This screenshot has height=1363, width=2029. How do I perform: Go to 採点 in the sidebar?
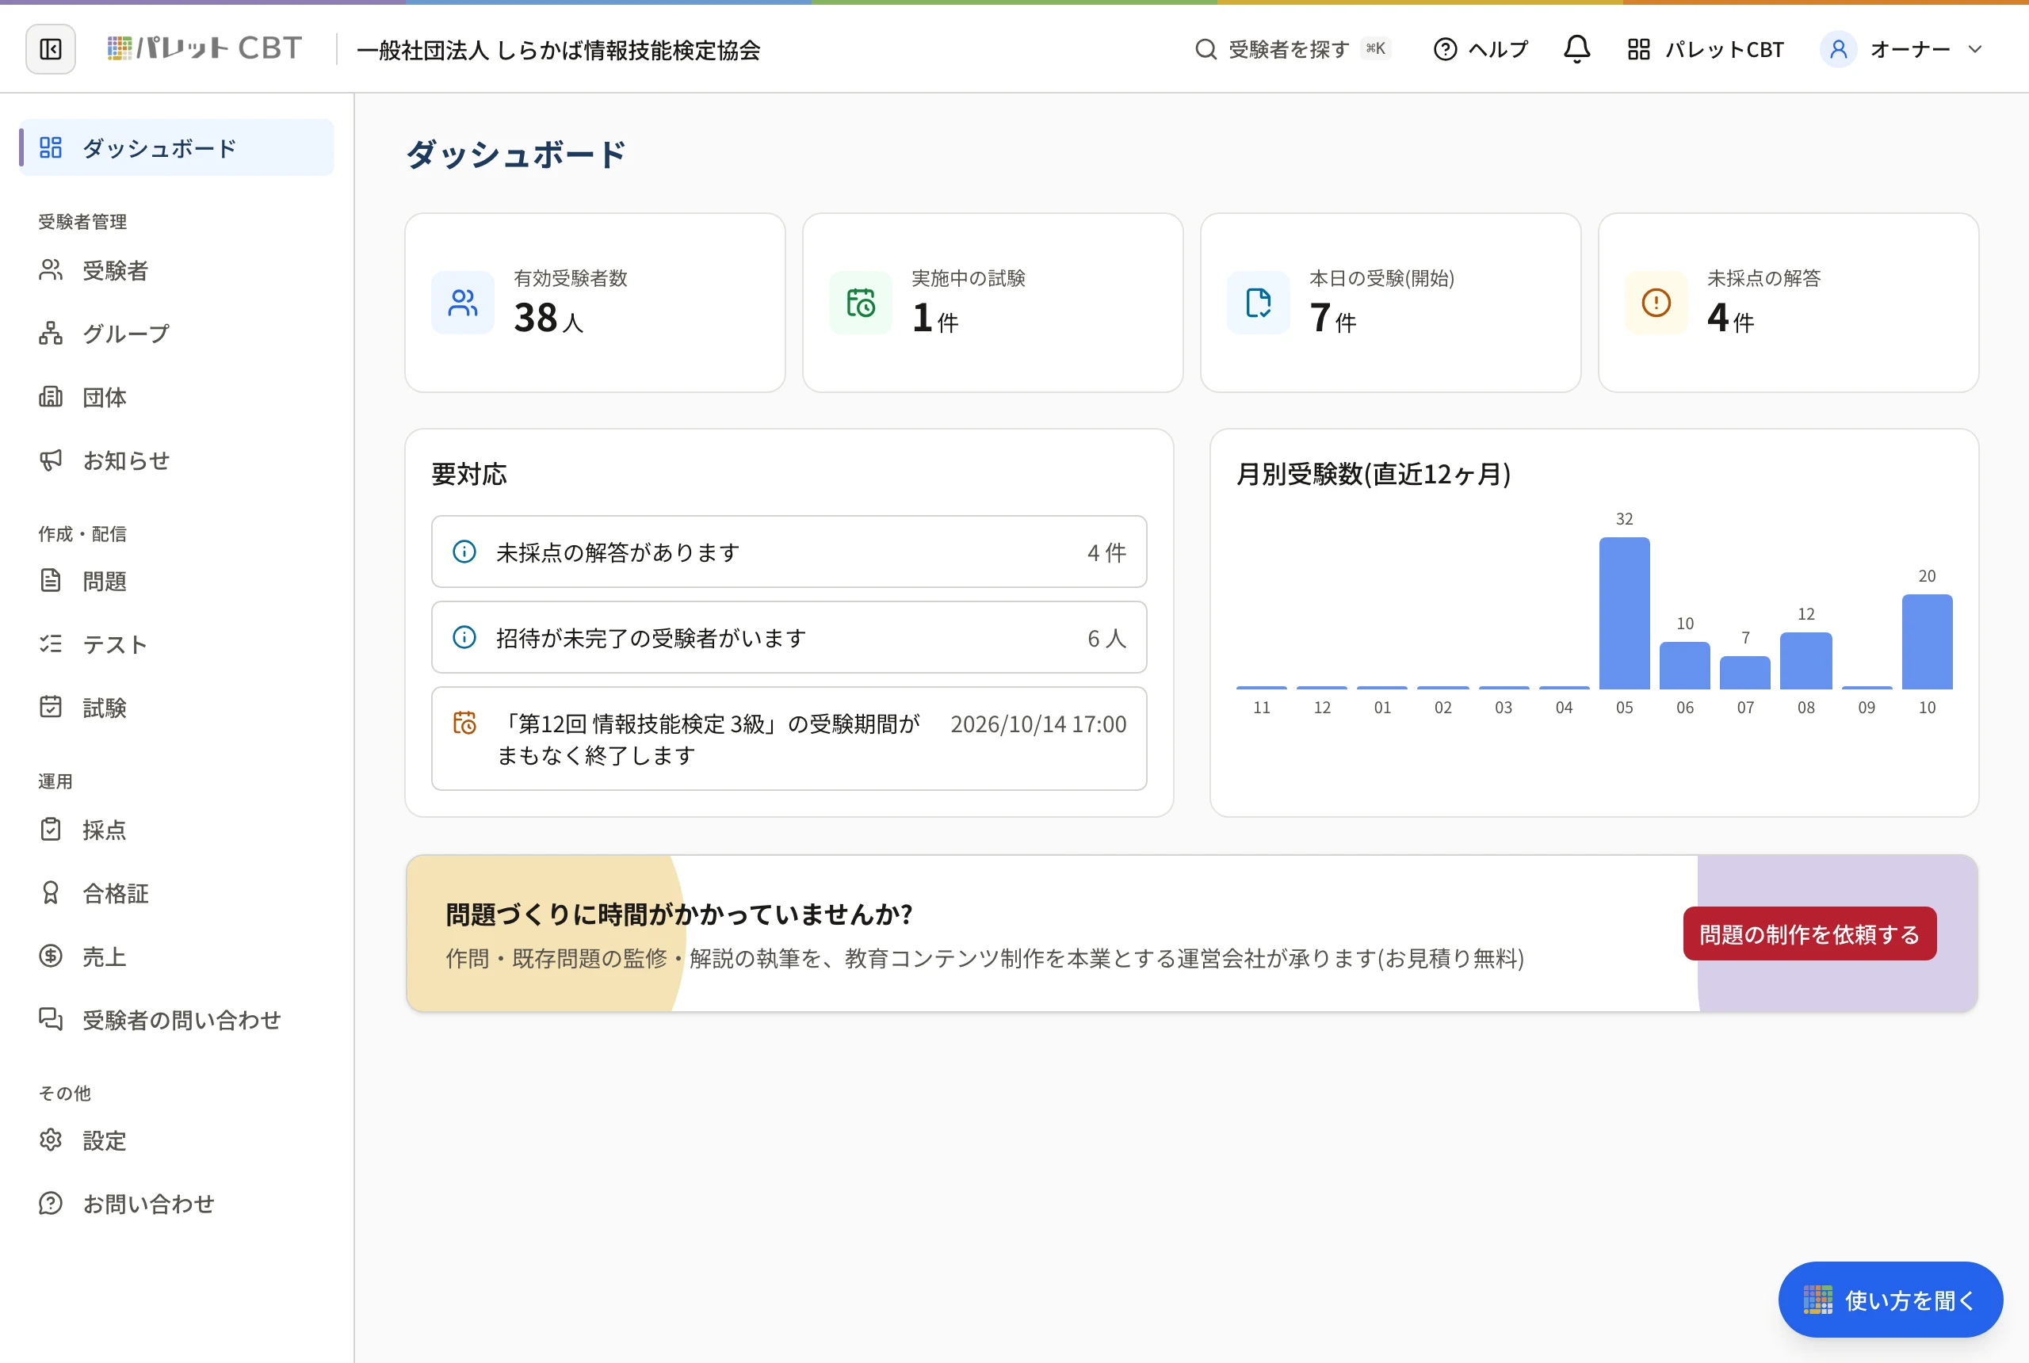tap(177, 830)
